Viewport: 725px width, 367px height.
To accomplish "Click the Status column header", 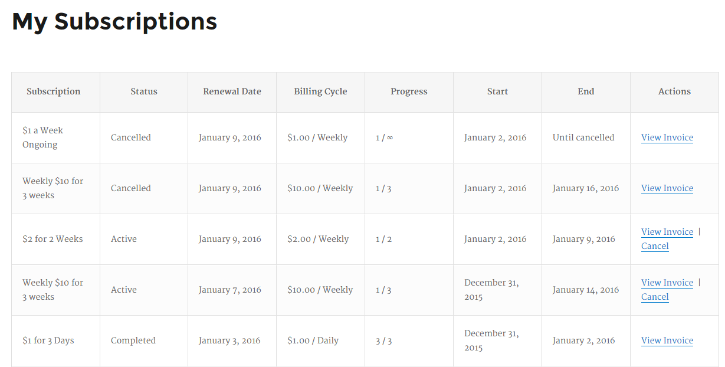I will point(144,91).
